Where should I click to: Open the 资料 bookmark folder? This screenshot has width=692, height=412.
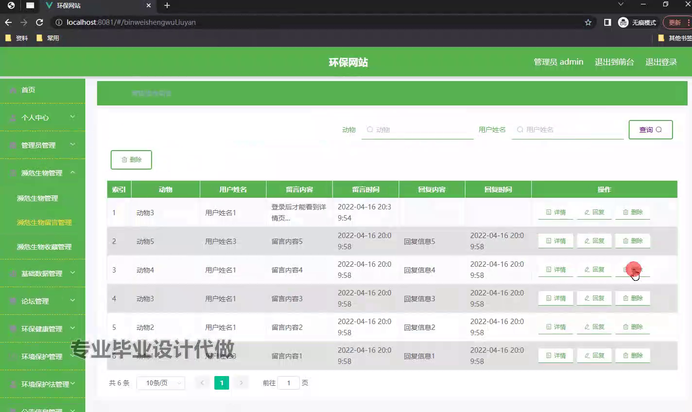tap(17, 38)
